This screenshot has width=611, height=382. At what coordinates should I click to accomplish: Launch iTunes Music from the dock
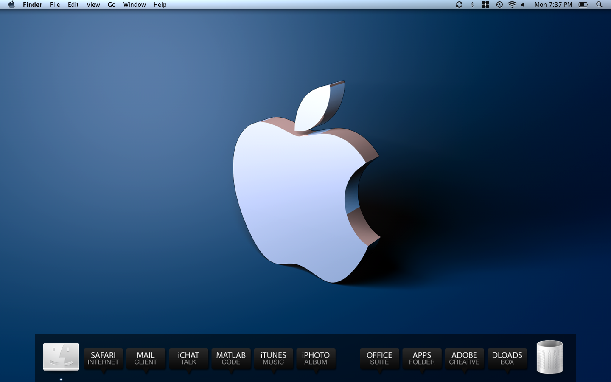point(273,359)
